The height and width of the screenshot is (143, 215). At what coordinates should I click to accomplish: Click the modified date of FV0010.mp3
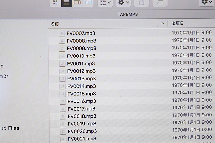192,55
